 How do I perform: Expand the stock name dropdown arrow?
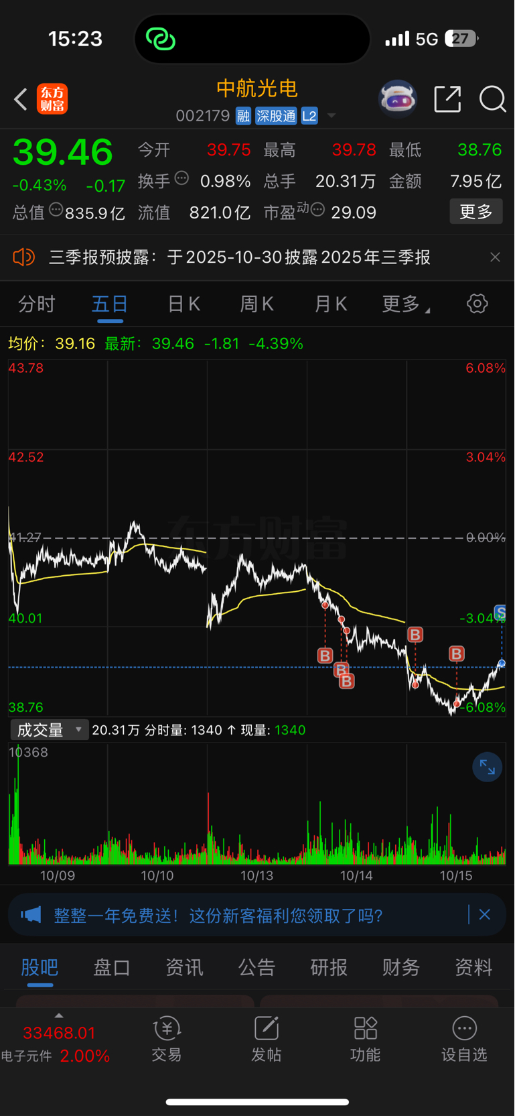click(332, 116)
